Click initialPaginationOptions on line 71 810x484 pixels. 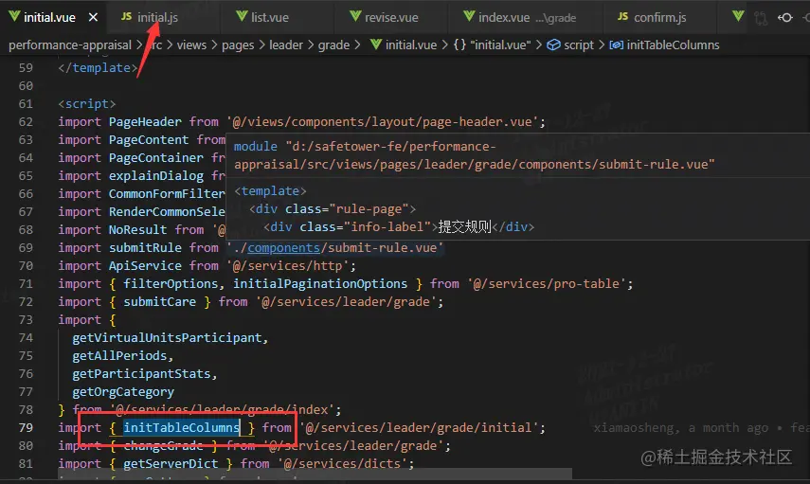point(320,284)
